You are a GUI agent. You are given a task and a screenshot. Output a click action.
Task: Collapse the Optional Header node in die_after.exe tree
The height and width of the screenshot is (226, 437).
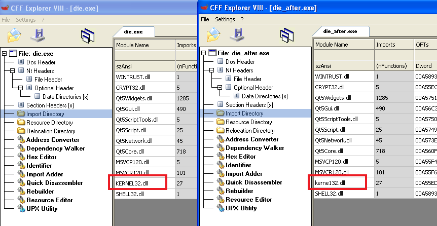221,88
